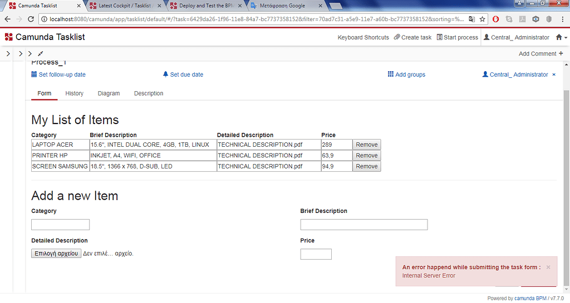Expand the third chevron beside the maximize icon

point(30,53)
